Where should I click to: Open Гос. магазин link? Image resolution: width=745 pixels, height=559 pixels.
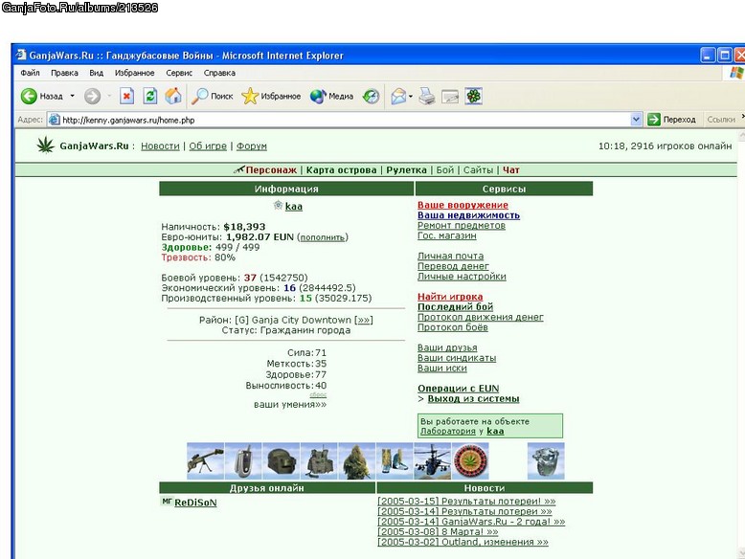point(446,235)
